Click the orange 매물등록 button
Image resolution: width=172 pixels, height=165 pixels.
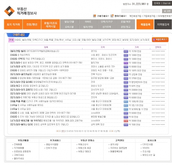145,24
